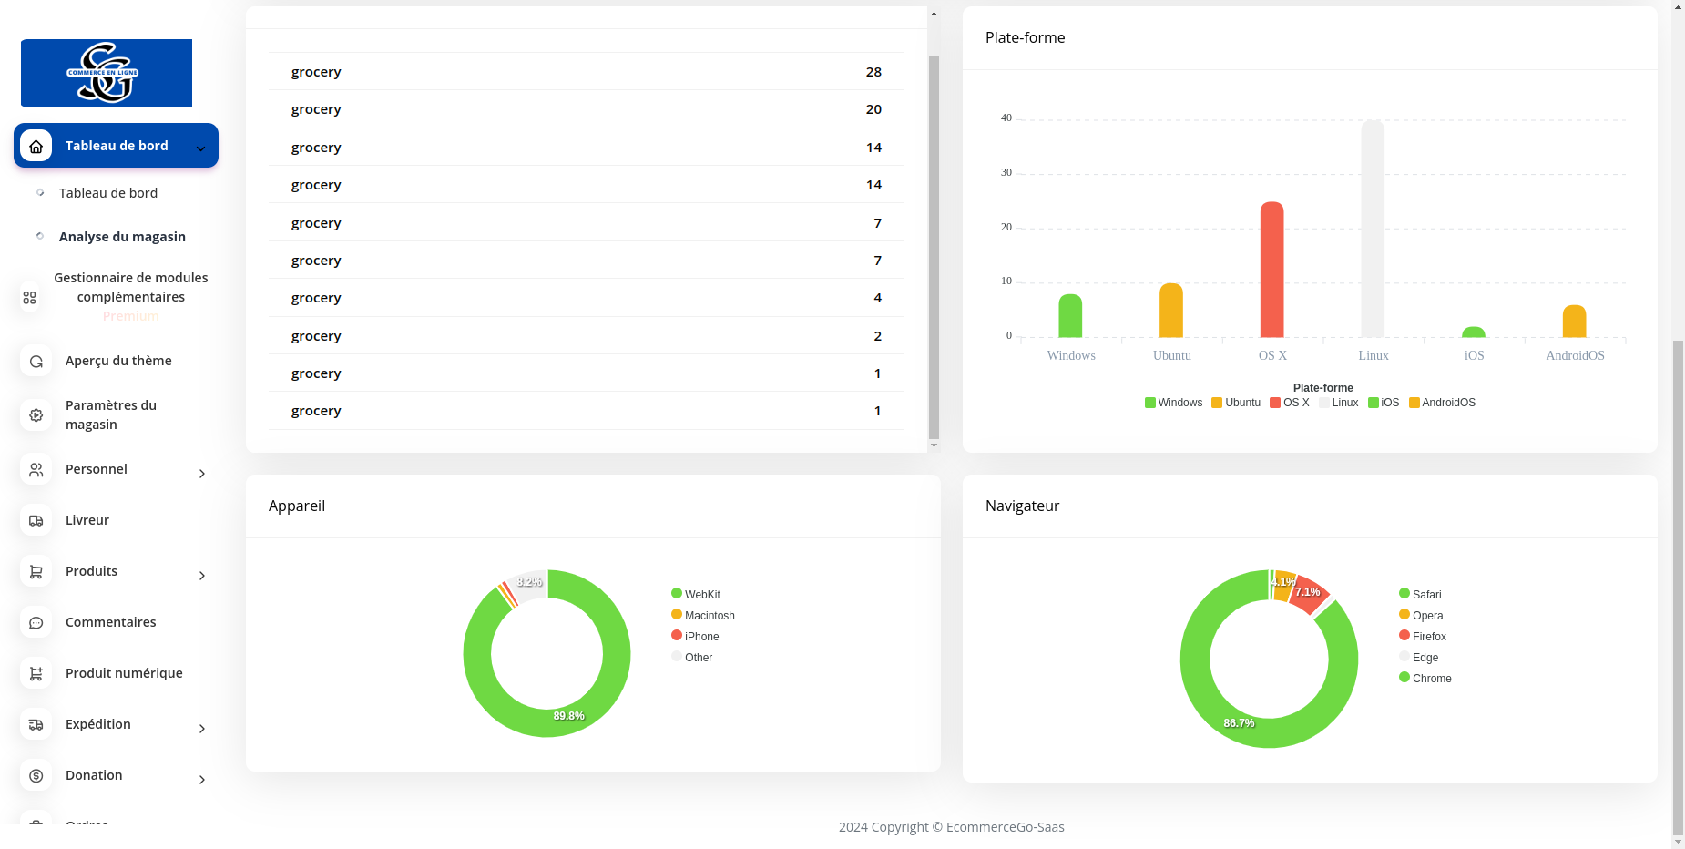Click the Produits cart icon
This screenshot has height=849, width=1685.
tap(36, 572)
